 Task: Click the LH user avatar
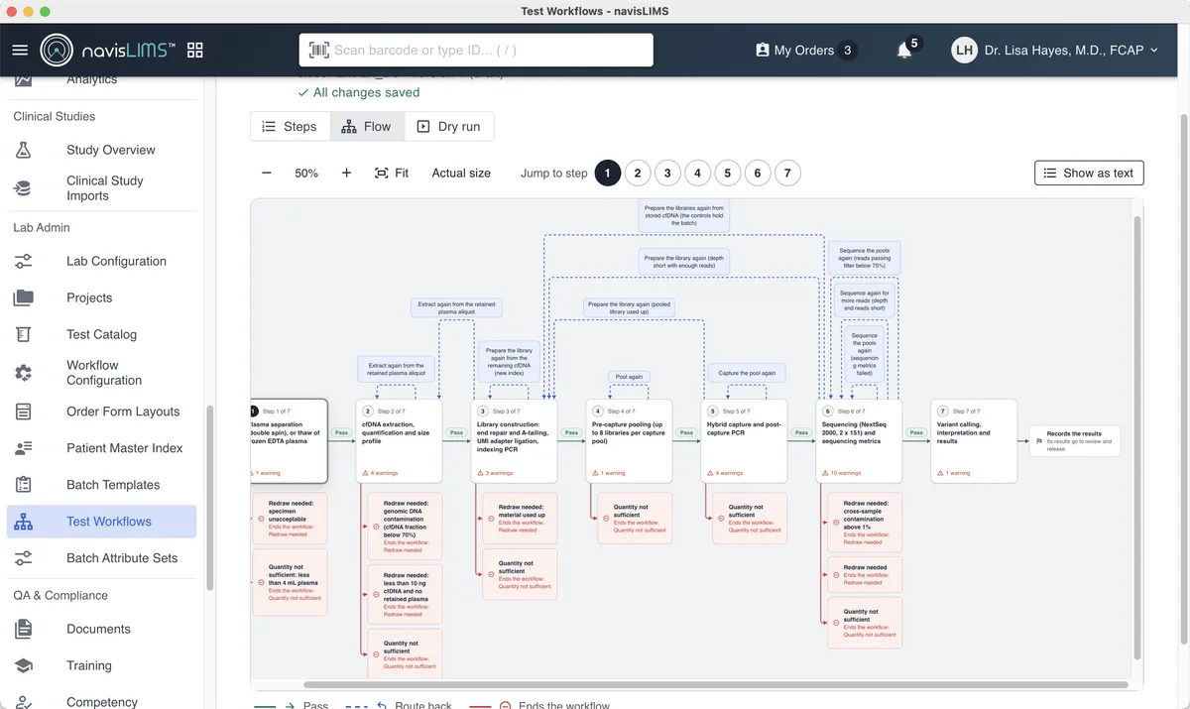point(965,50)
